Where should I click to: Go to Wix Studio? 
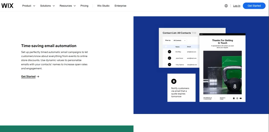tap(103, 6)
